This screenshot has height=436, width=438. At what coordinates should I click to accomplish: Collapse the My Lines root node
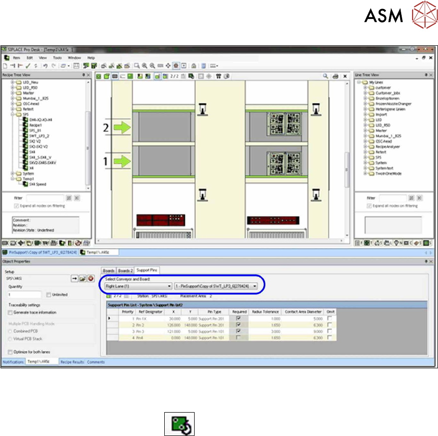click(359, 82)
